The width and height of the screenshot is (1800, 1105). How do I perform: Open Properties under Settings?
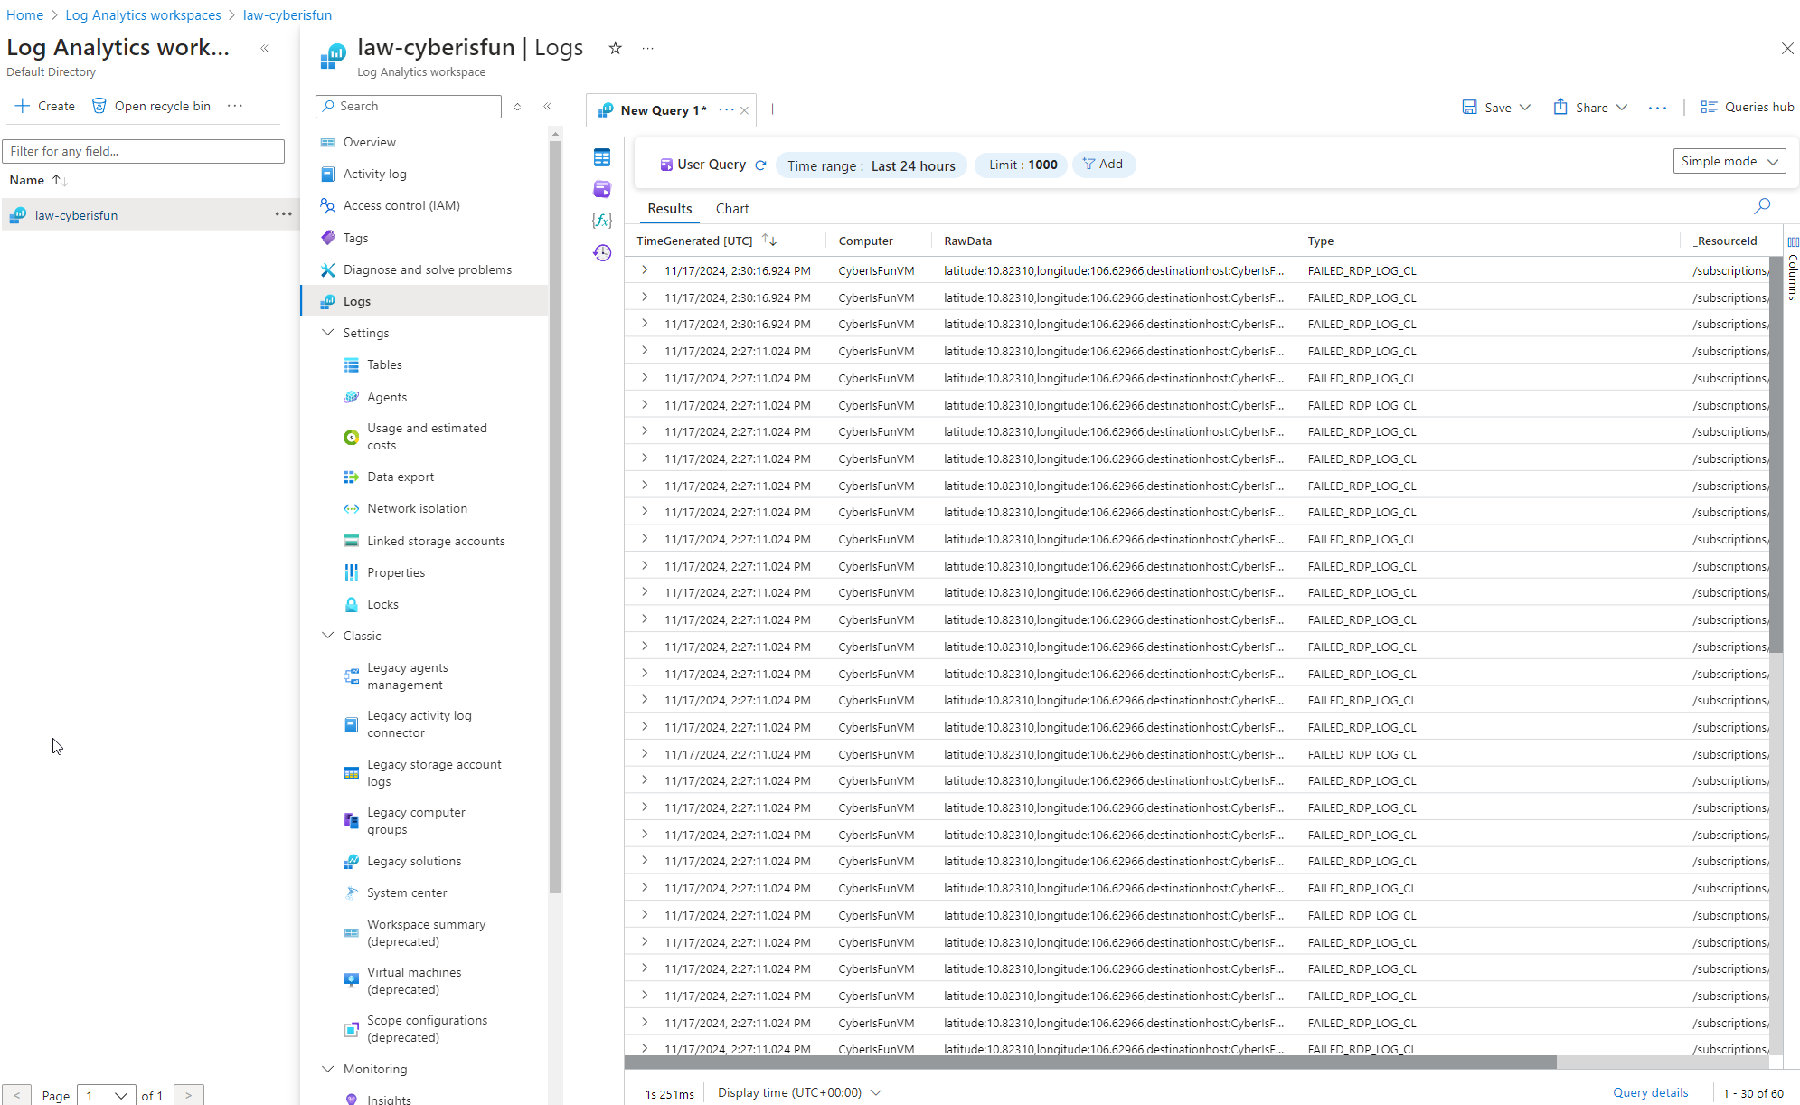[395, 572]
